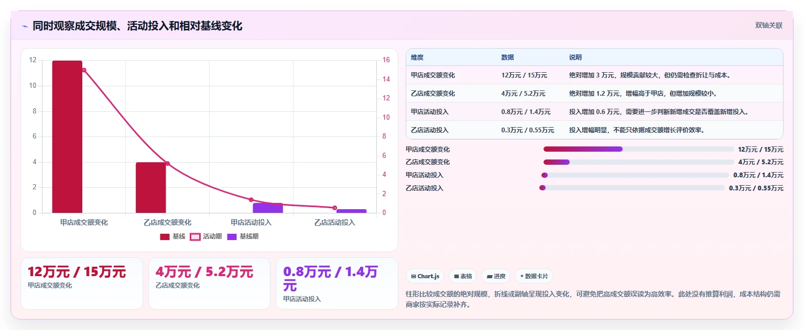The height and width of the screenshot is (330, 804).
Task: Click the footnote paragraph starting 柱形比较成交额
Action: tap(593, 300)
